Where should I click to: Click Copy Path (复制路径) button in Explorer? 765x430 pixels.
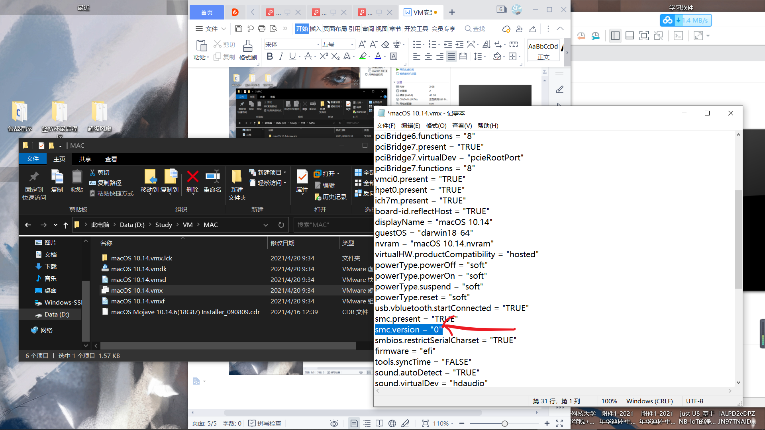point(106,183)
